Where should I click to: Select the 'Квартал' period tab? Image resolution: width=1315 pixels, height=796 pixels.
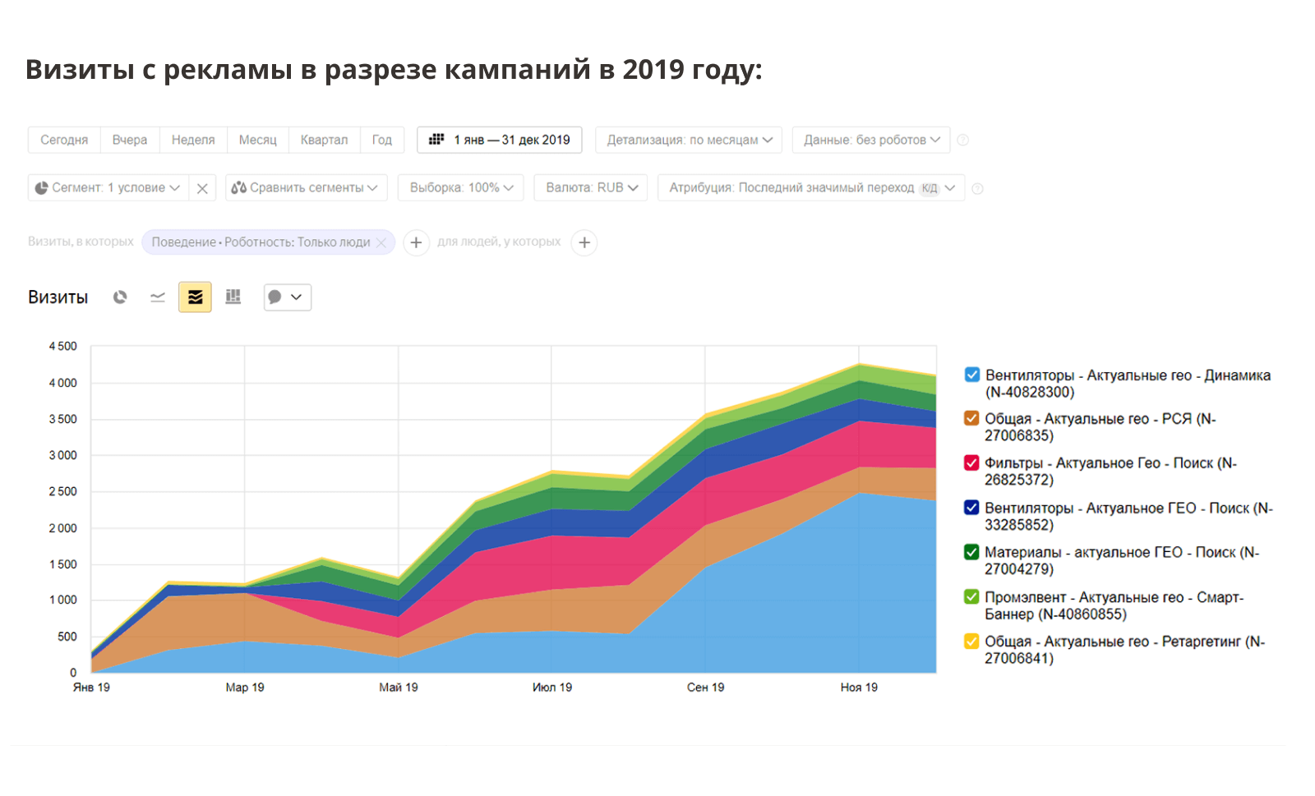coord(324,140)
